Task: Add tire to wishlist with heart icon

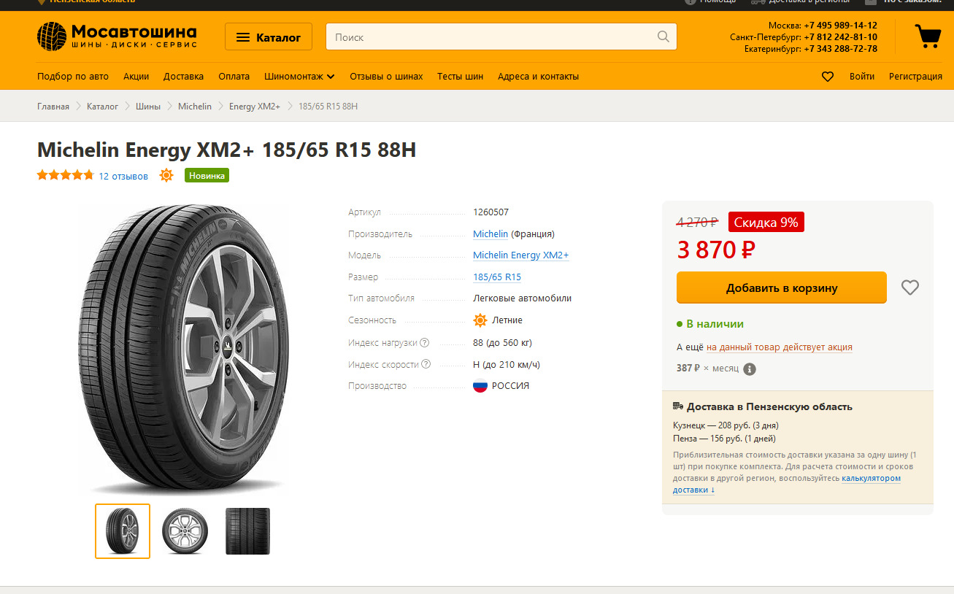Action: pyautogui.click(x=909, y=288)
